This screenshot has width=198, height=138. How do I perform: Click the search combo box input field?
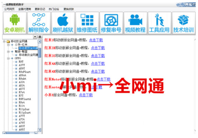pos(18,37)
